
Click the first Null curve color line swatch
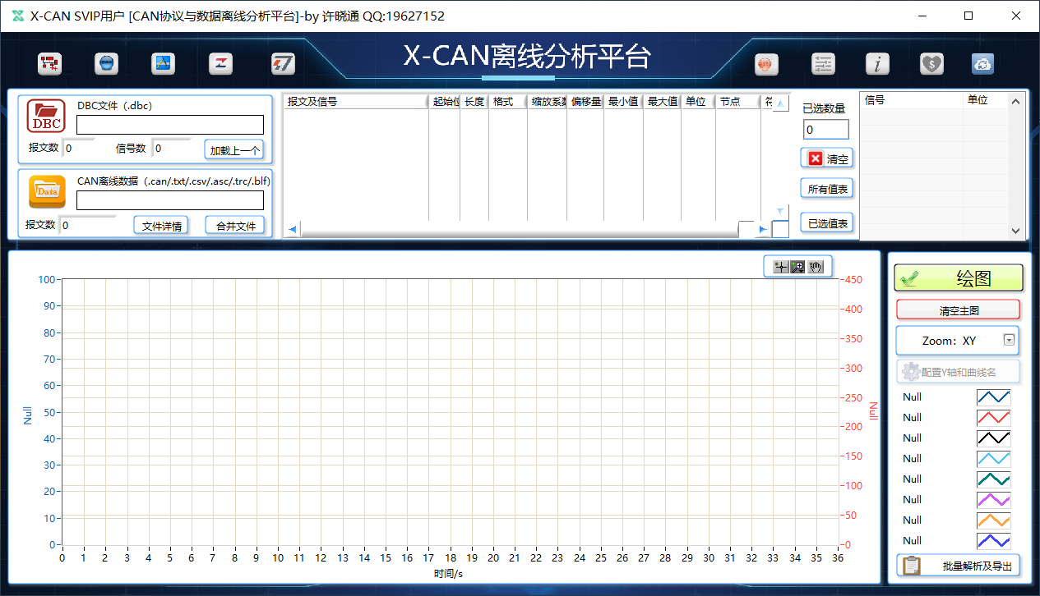[995, 397]
